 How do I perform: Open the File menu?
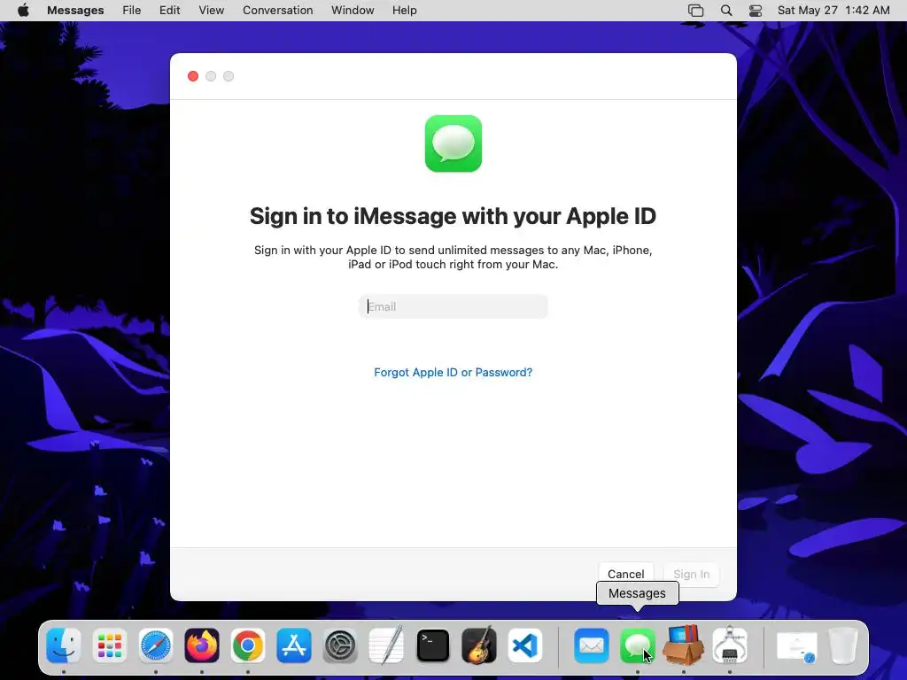132,11
